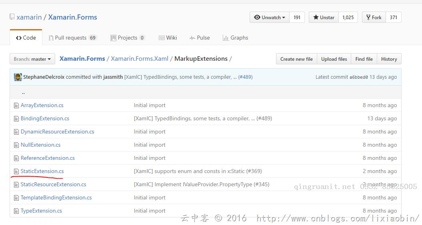The image size is (422, 225).
Task: Go to Xamarin.Forms.Xaml folder in breadcrumb
Action: [140, 59]
